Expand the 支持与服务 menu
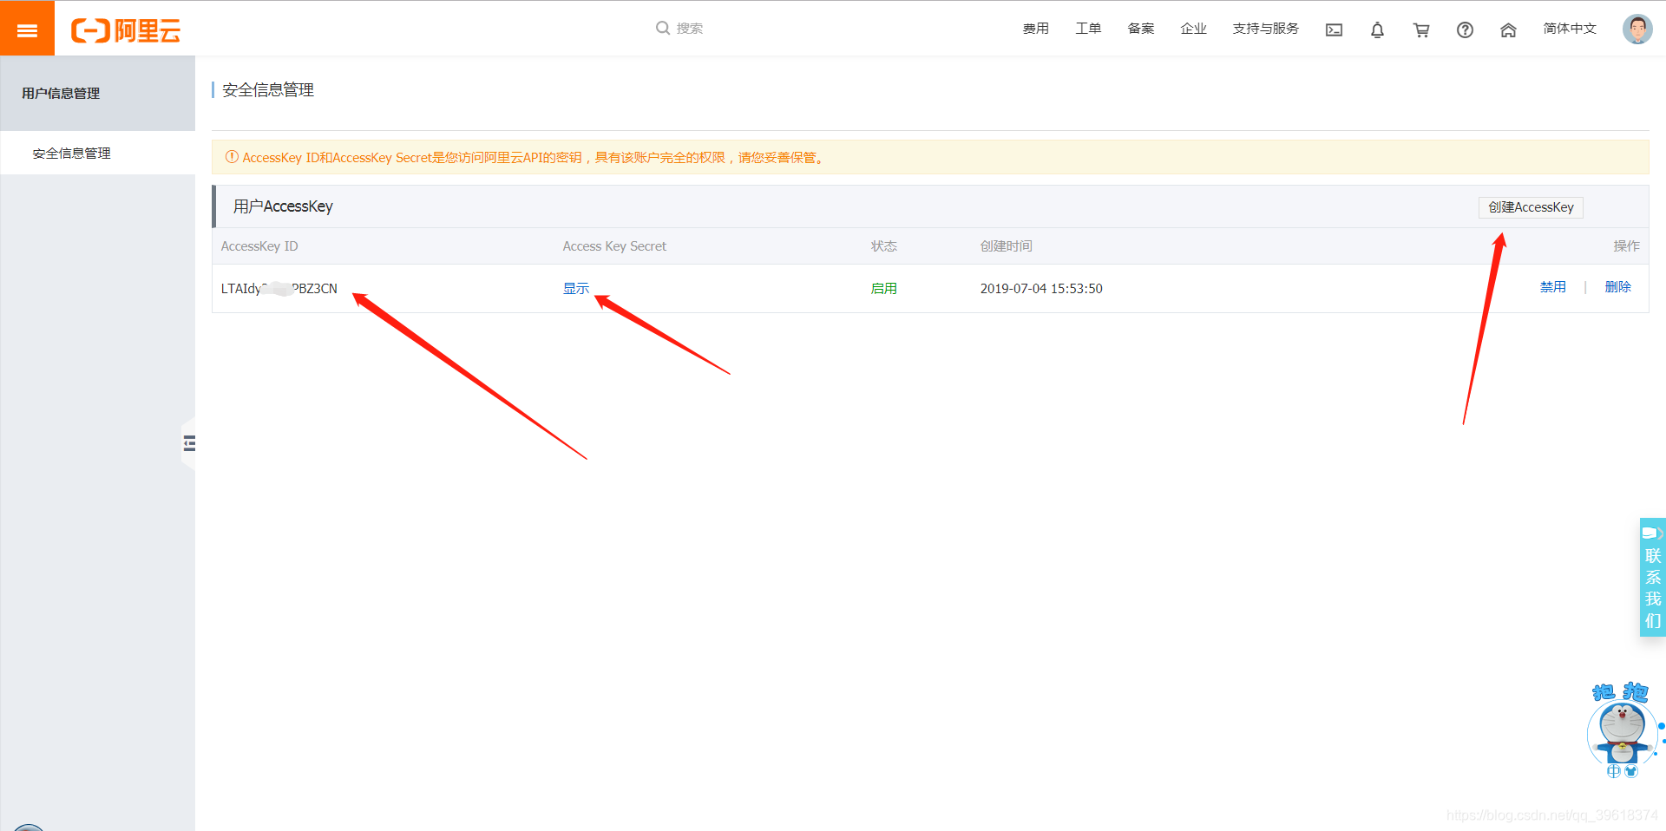Screen dimensions: 1666x831 [1265, 28]
